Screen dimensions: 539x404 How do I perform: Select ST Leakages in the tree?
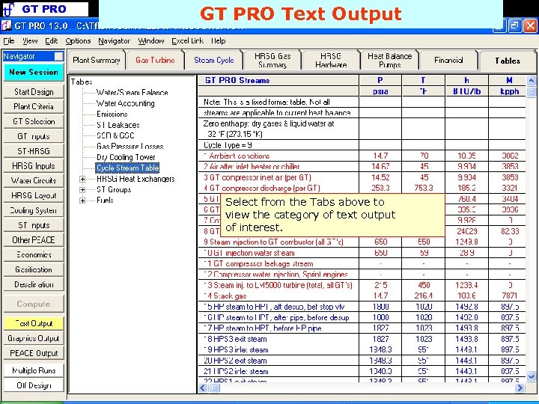click(x=118, y=125)
